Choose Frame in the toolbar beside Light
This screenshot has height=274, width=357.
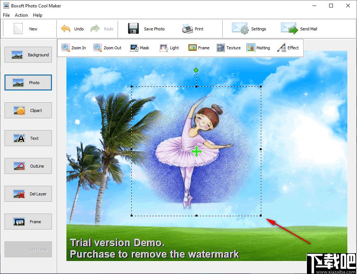[199, 48]
